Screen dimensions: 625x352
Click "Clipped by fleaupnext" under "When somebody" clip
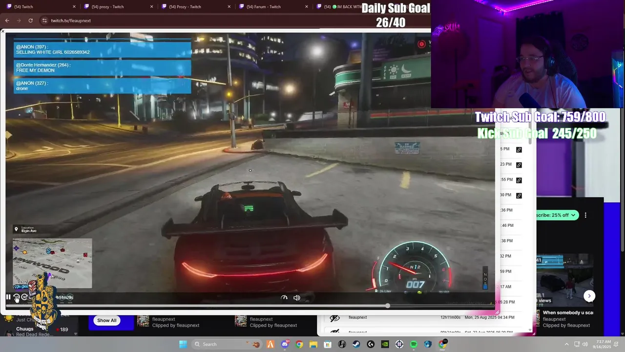(x=566, y=325)
